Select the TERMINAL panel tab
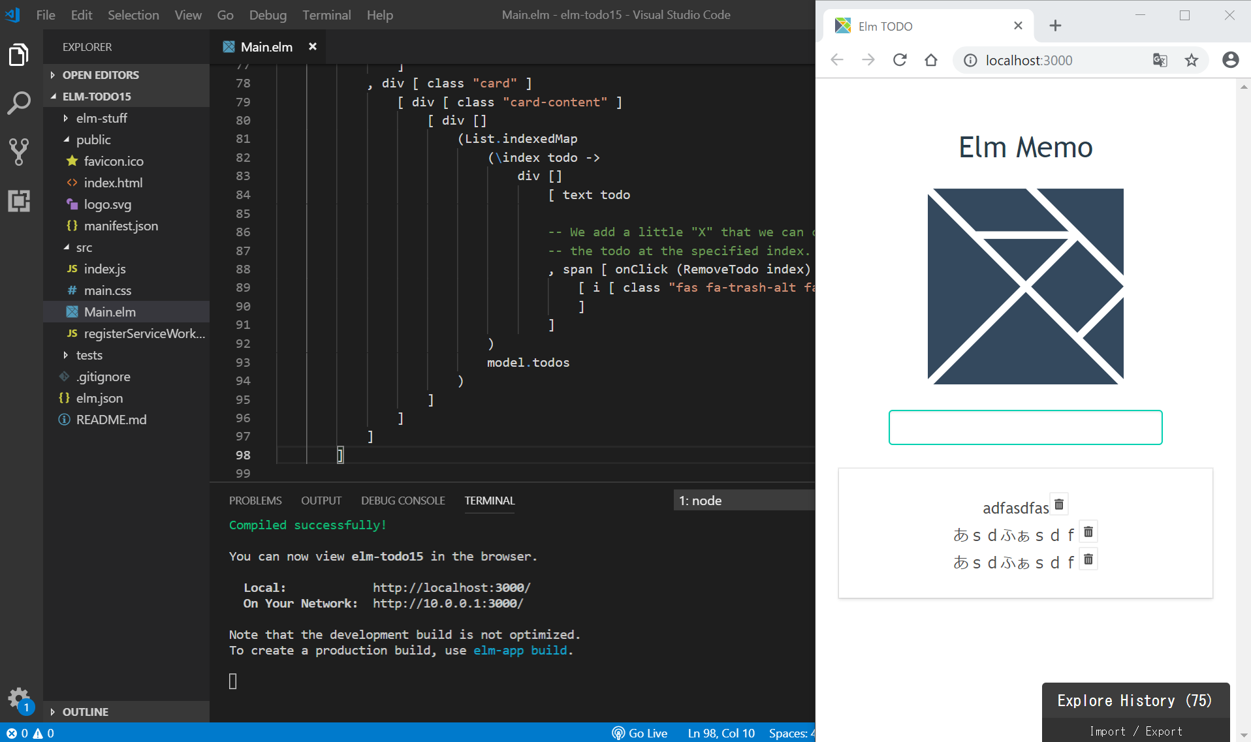1251x742 pixels. (x=490, y=501)
